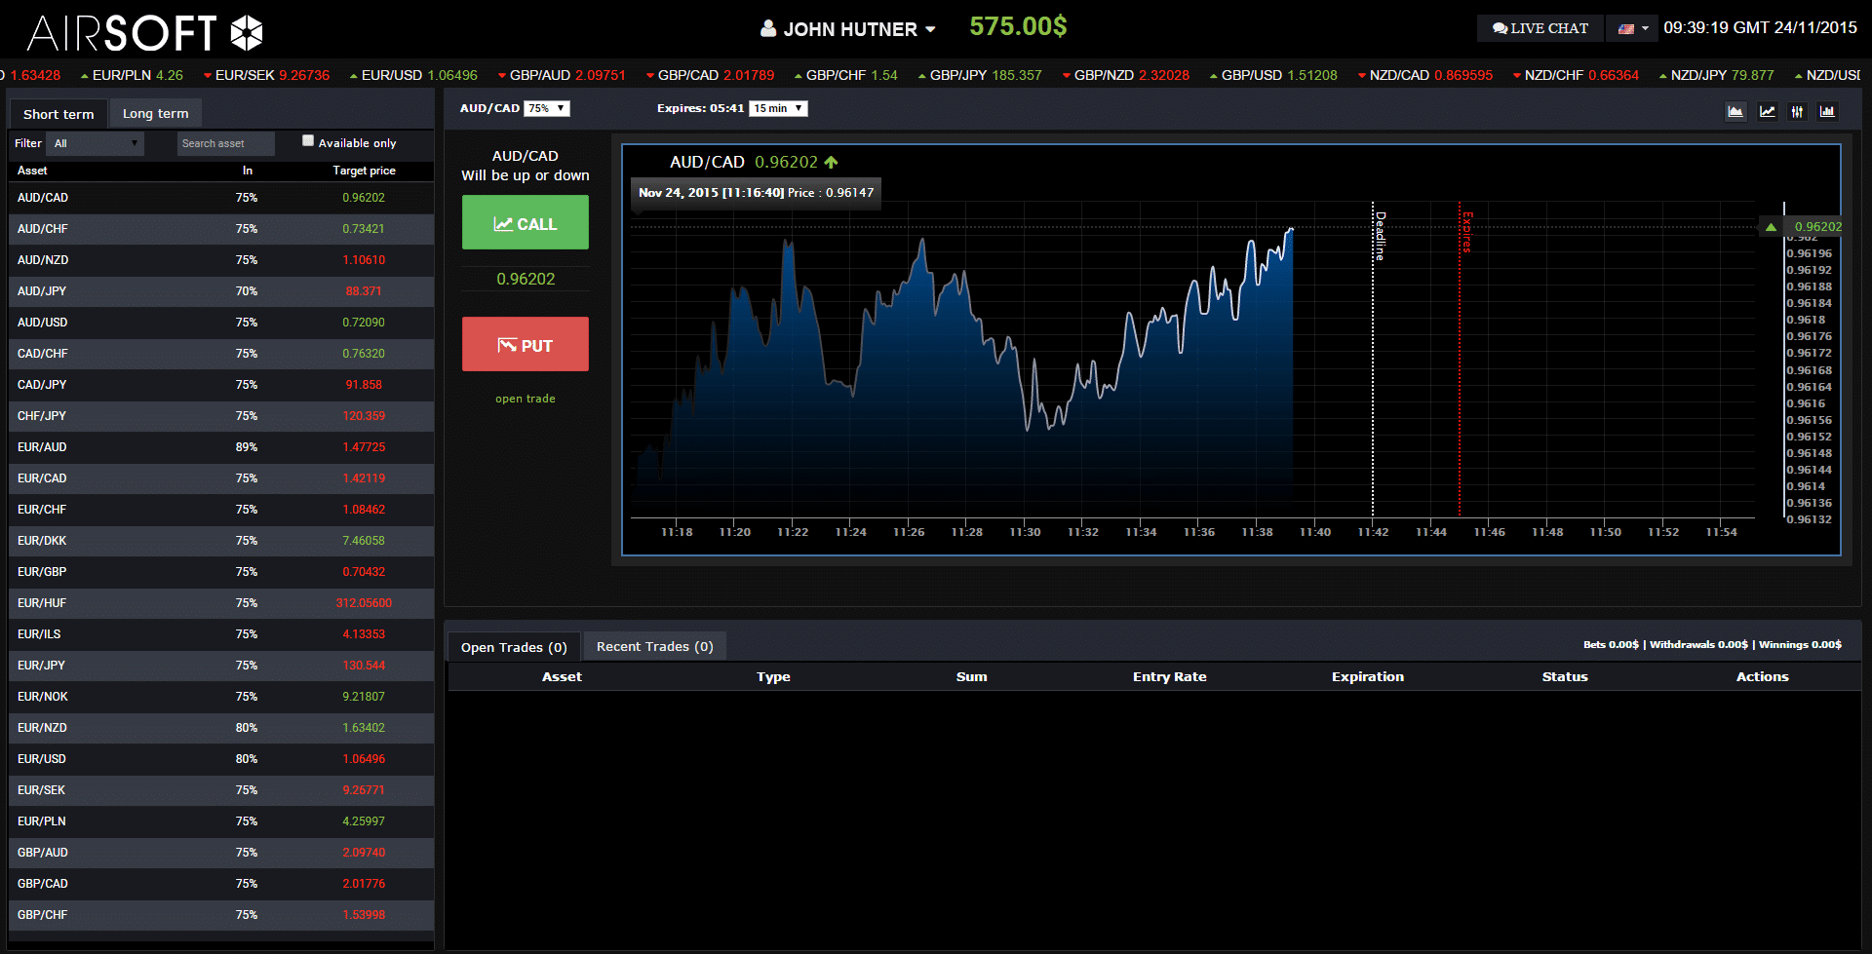
Task: Switch to the line chart view
Action: [x=1767, y=112]
